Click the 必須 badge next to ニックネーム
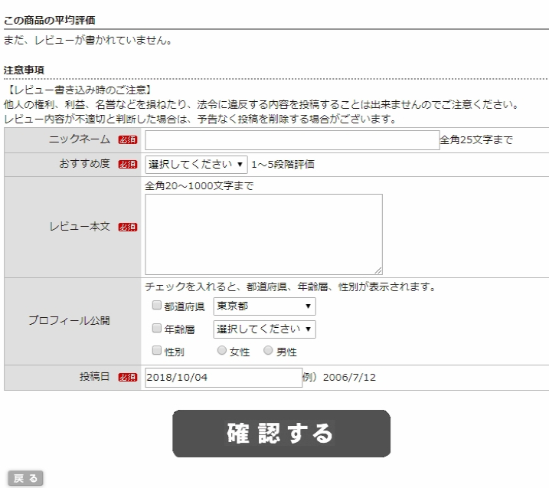The height and width of the screenshot is (488, 549). 127,141
